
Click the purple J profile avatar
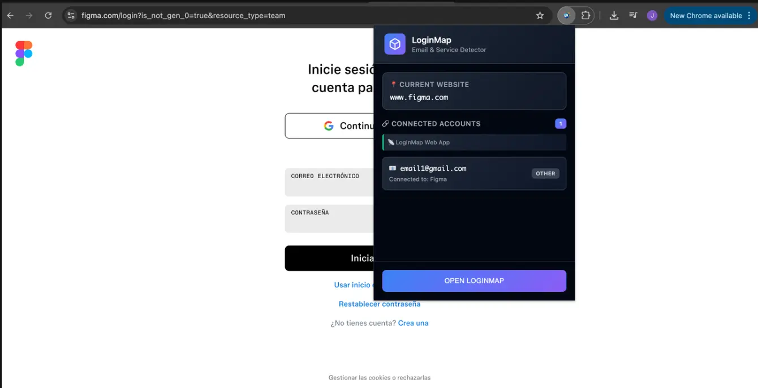pyautogui.click(x=652, y=15)
